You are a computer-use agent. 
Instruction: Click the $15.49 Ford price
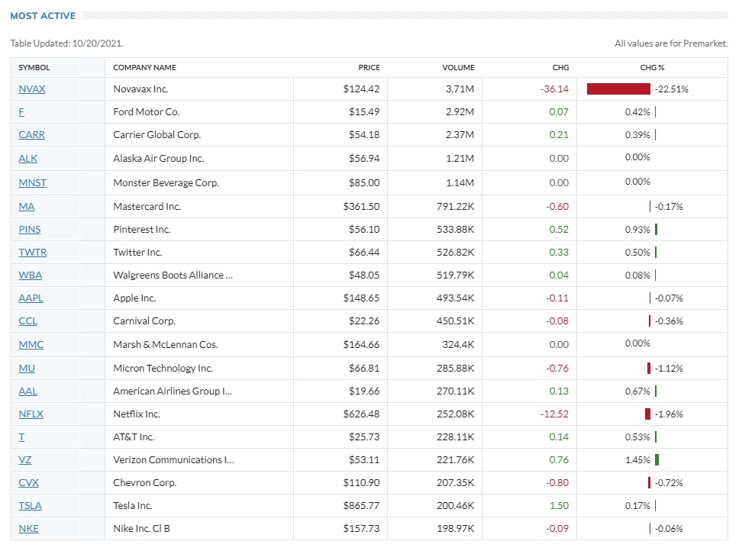pos(364,112)
